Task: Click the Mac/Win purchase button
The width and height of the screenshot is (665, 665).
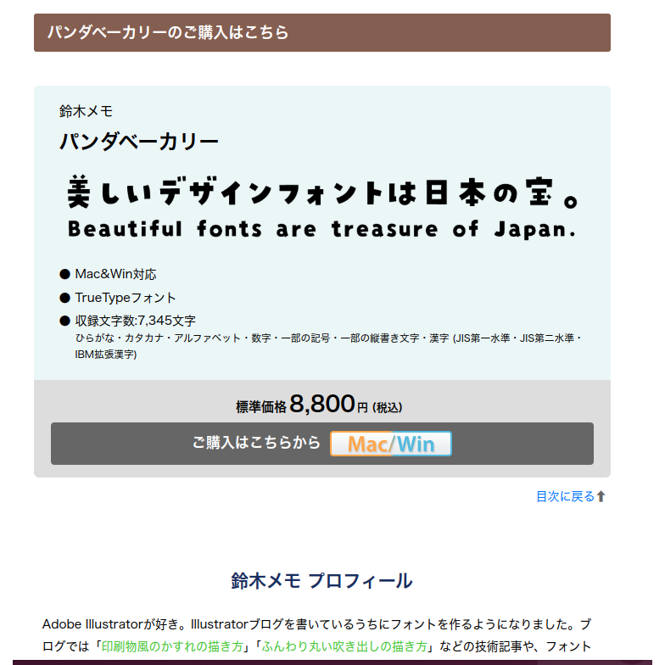Action: 390,444
